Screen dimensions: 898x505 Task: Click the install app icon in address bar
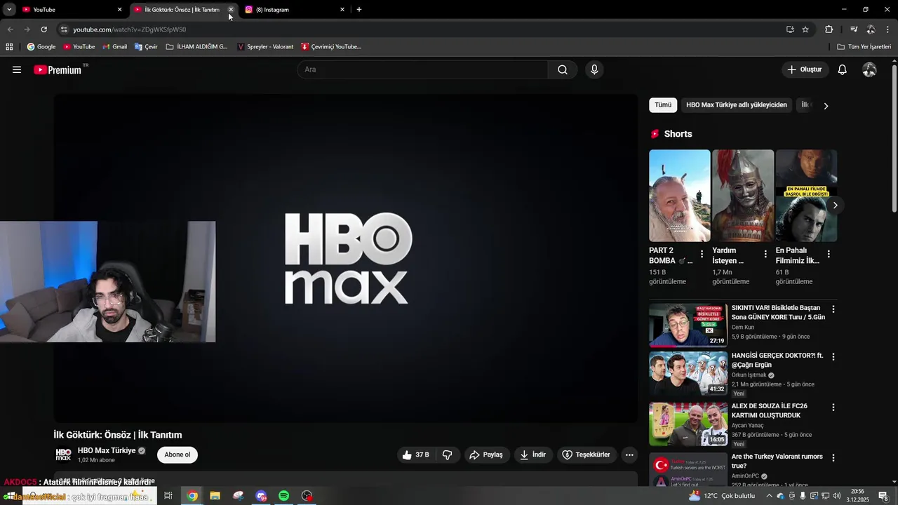pyautogui.click(x=790, y=29)
